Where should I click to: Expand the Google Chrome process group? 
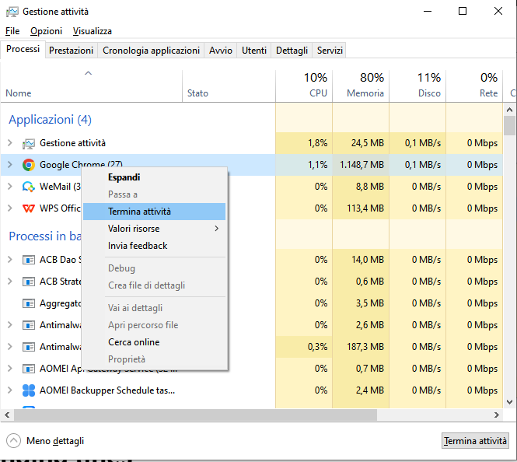[x=9, y=165]
